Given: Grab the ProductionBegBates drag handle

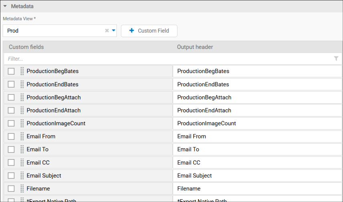Looking at the screenshot, I should tap(22, 71).
